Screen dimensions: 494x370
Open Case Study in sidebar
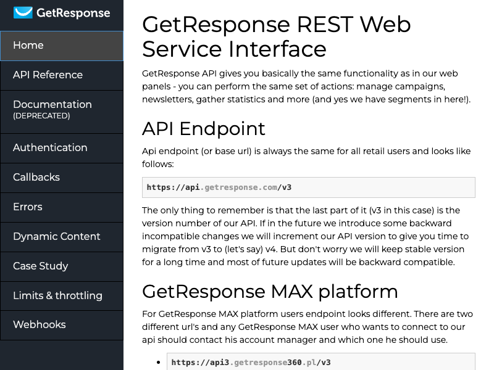[62, 266]
